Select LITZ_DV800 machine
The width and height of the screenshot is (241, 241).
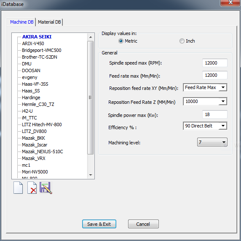[34, 131]
